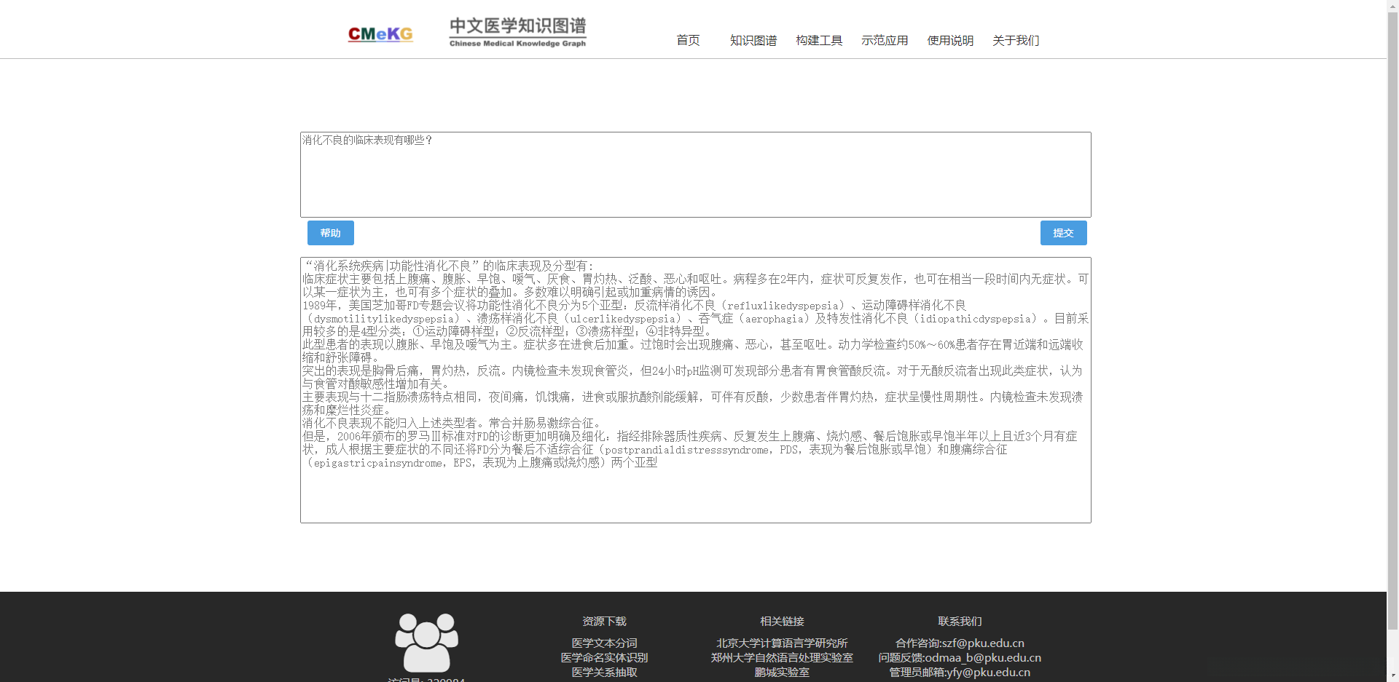Image resolution: width=1399 pixels, height=682 pixels.
Task: Open the 医学文本分词 link
Action: coord(604,643)
